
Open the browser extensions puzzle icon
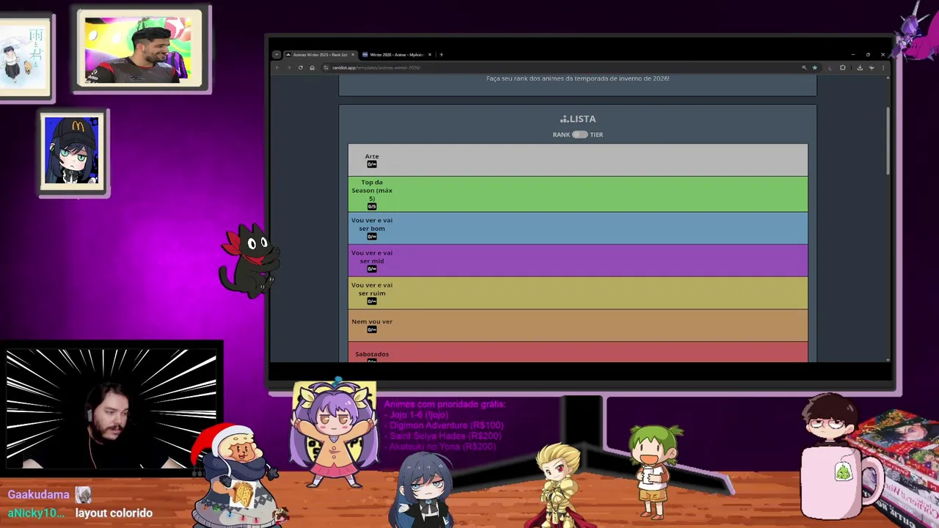[x=842, y=67]
